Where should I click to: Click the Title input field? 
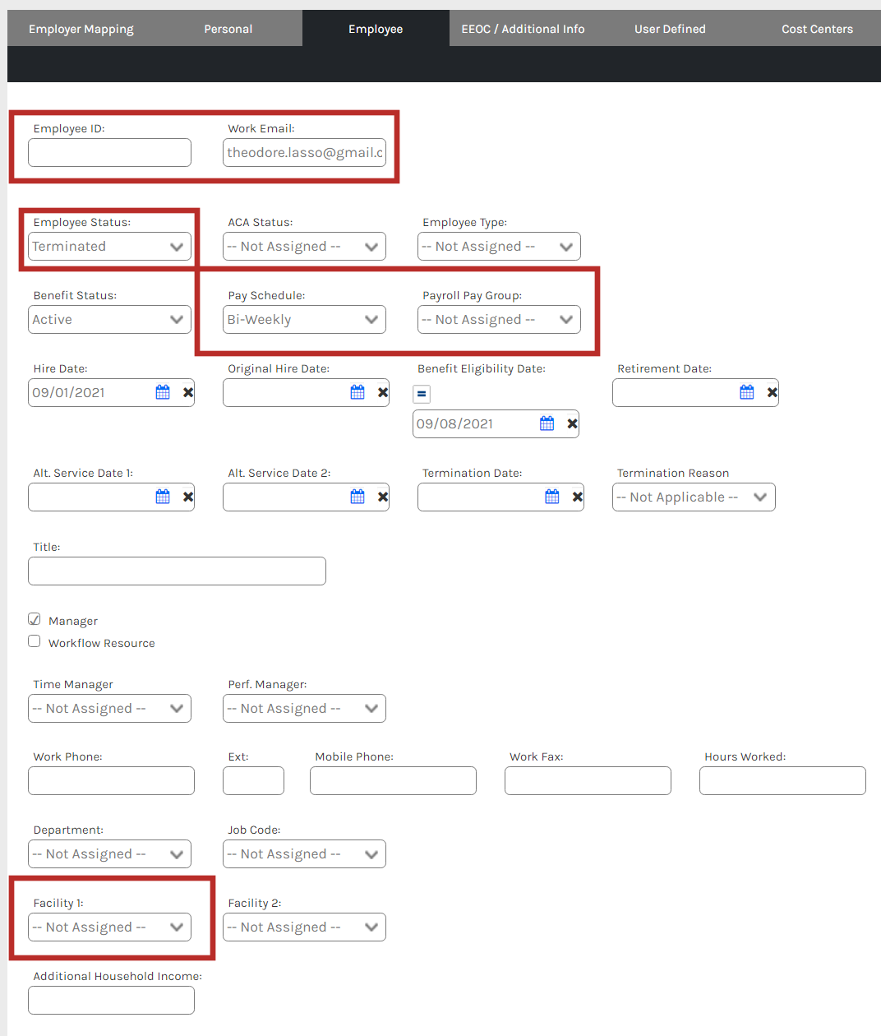pyautogui.click(x=177, y=571)
